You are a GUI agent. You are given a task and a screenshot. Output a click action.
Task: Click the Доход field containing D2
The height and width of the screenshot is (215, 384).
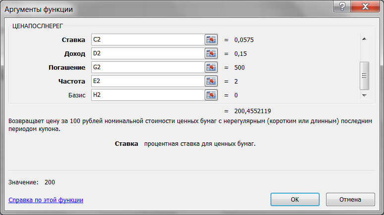(x=148, y=53)
